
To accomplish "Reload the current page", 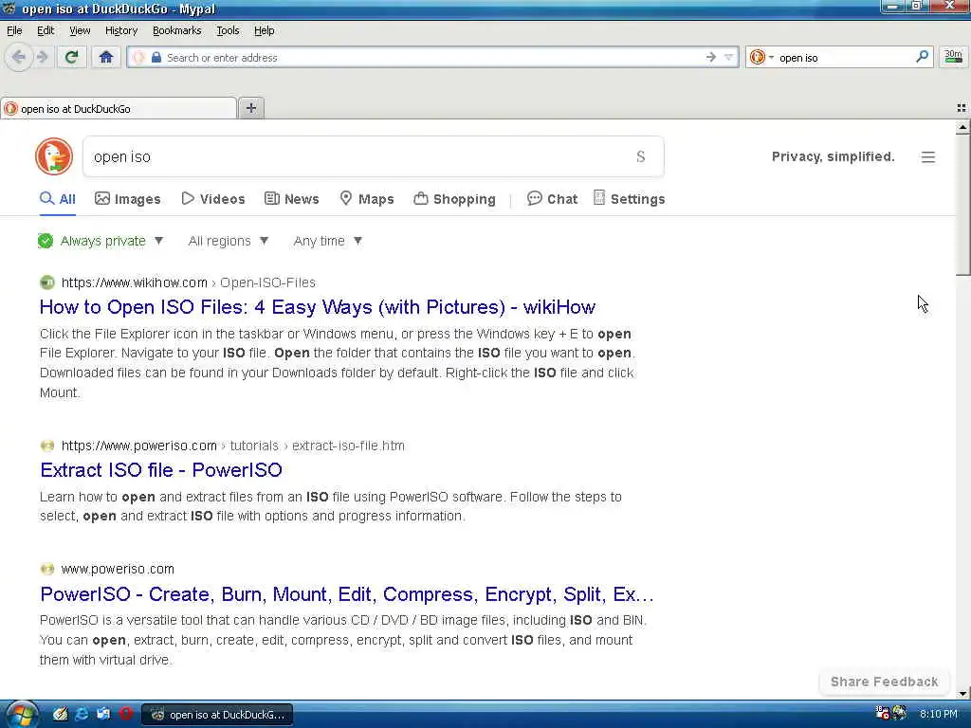I will (x=71, y=58).
